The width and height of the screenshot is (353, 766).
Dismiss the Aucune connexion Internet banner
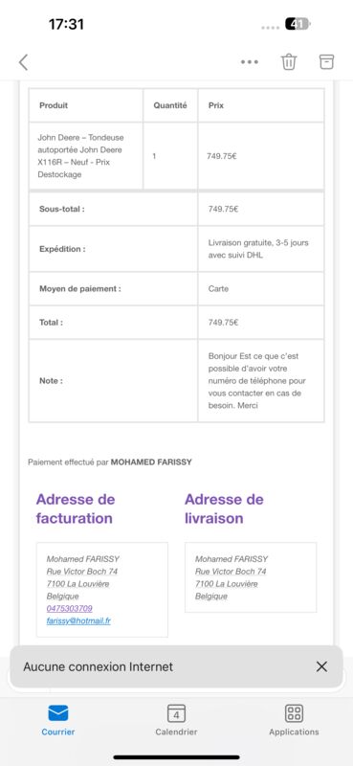(321, 666)
